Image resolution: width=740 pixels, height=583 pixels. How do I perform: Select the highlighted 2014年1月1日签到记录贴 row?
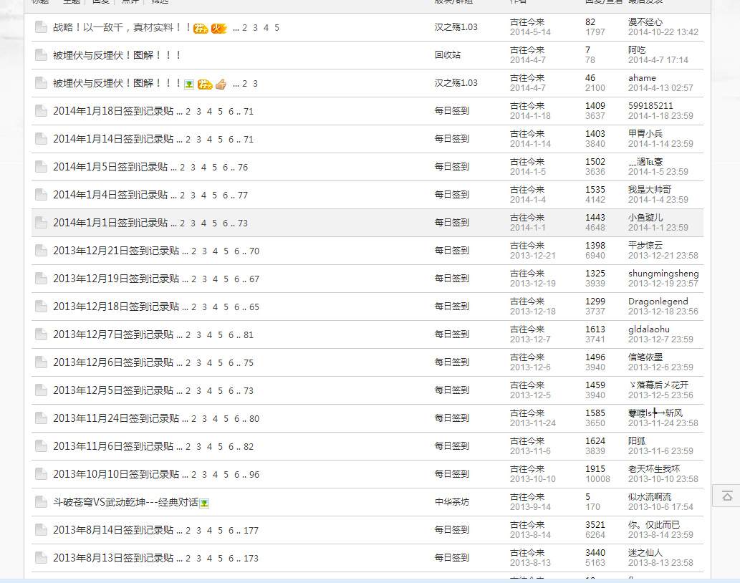tap(111, 223)
